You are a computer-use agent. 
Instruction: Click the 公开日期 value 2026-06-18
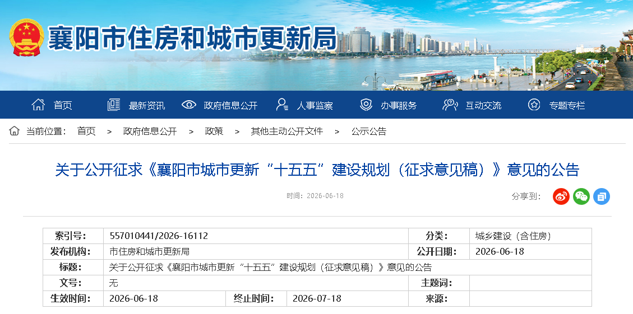500,251
